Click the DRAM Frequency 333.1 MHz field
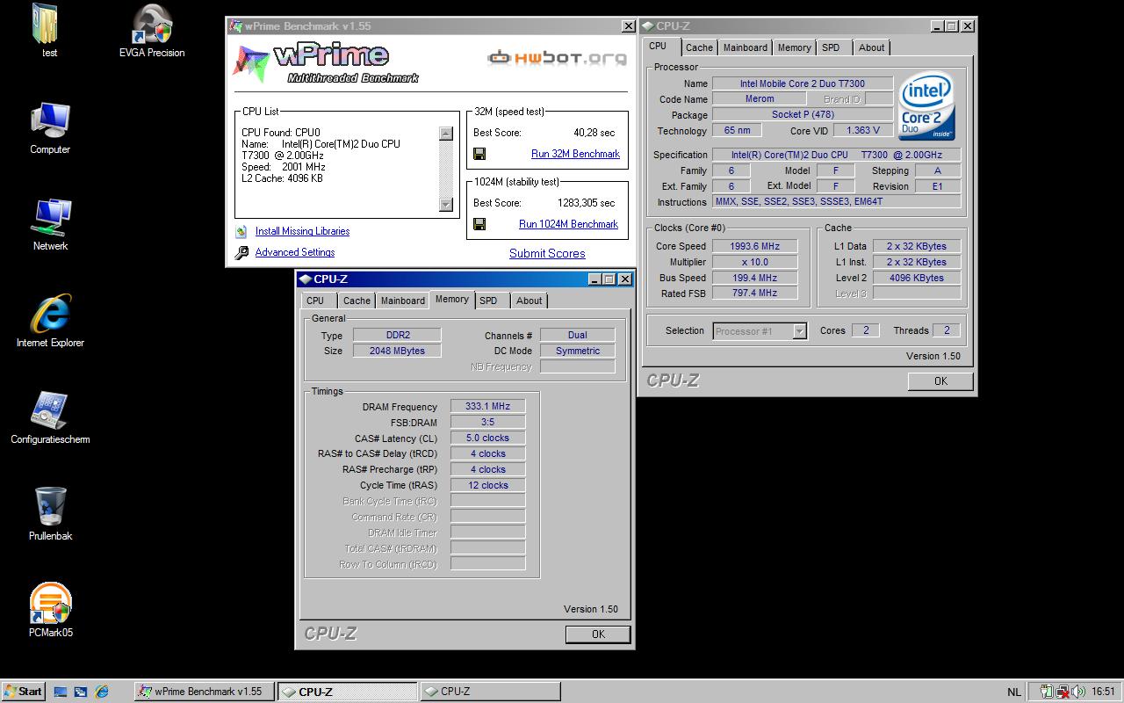The image size is (1124, 703). click(487, 406)
